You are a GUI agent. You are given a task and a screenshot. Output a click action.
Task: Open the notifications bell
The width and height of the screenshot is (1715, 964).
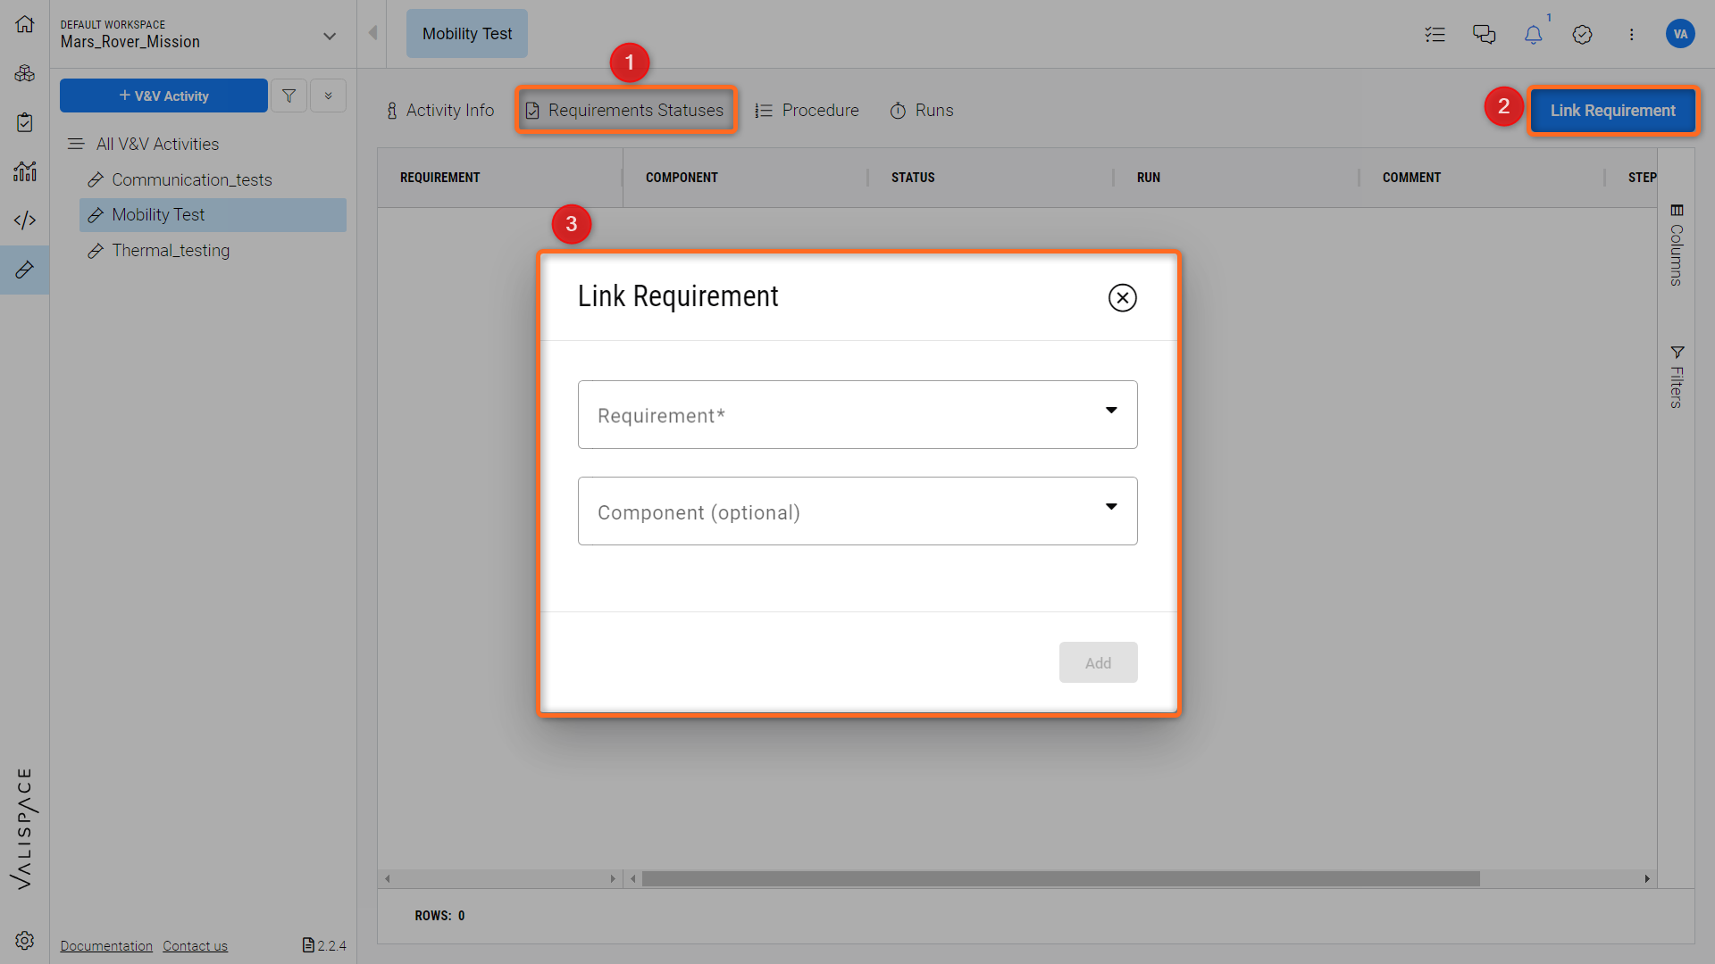click(1533, 34)
